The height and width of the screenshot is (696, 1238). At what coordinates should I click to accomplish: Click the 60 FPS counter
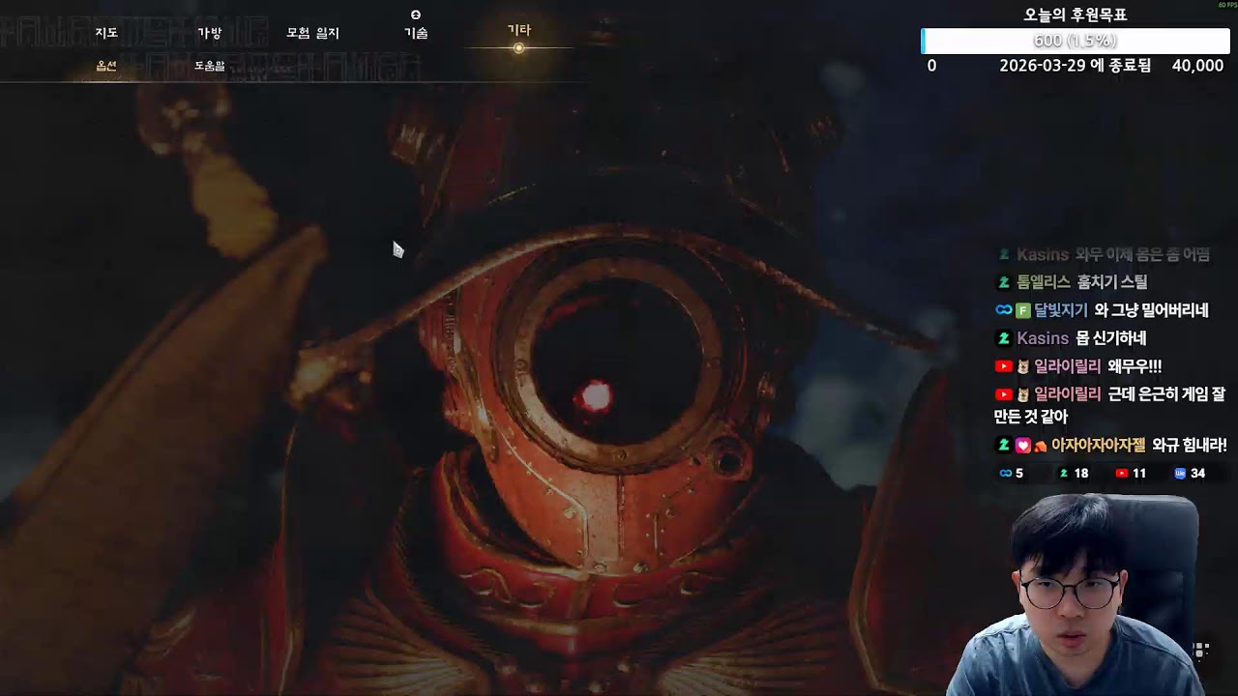[x=1227, y=5]
